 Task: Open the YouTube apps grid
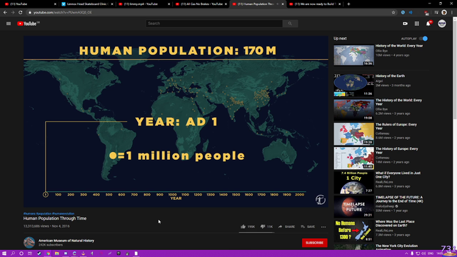417,24
